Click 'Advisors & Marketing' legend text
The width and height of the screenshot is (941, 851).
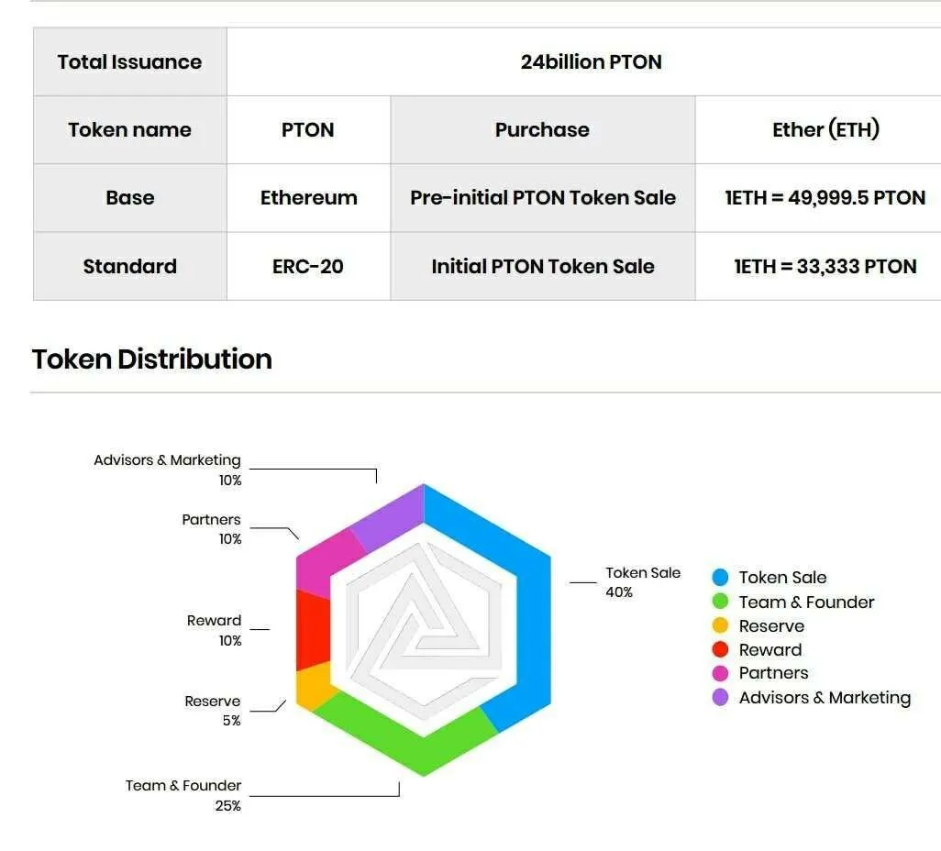point(825,698)
